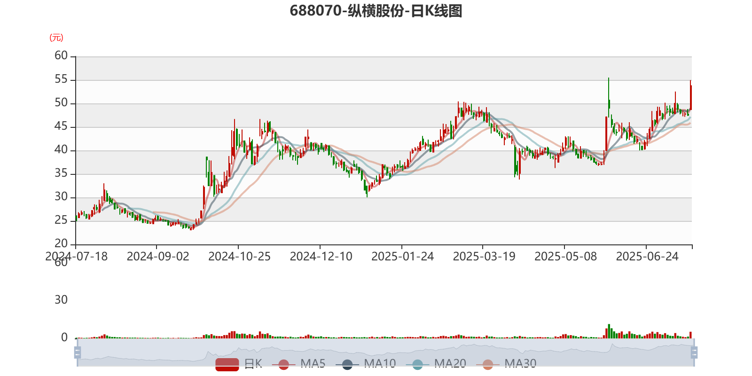Viewport: 752px width, 376px height.
Task: Click the 2025-05-08 date axis label
Action: (566, 257)
